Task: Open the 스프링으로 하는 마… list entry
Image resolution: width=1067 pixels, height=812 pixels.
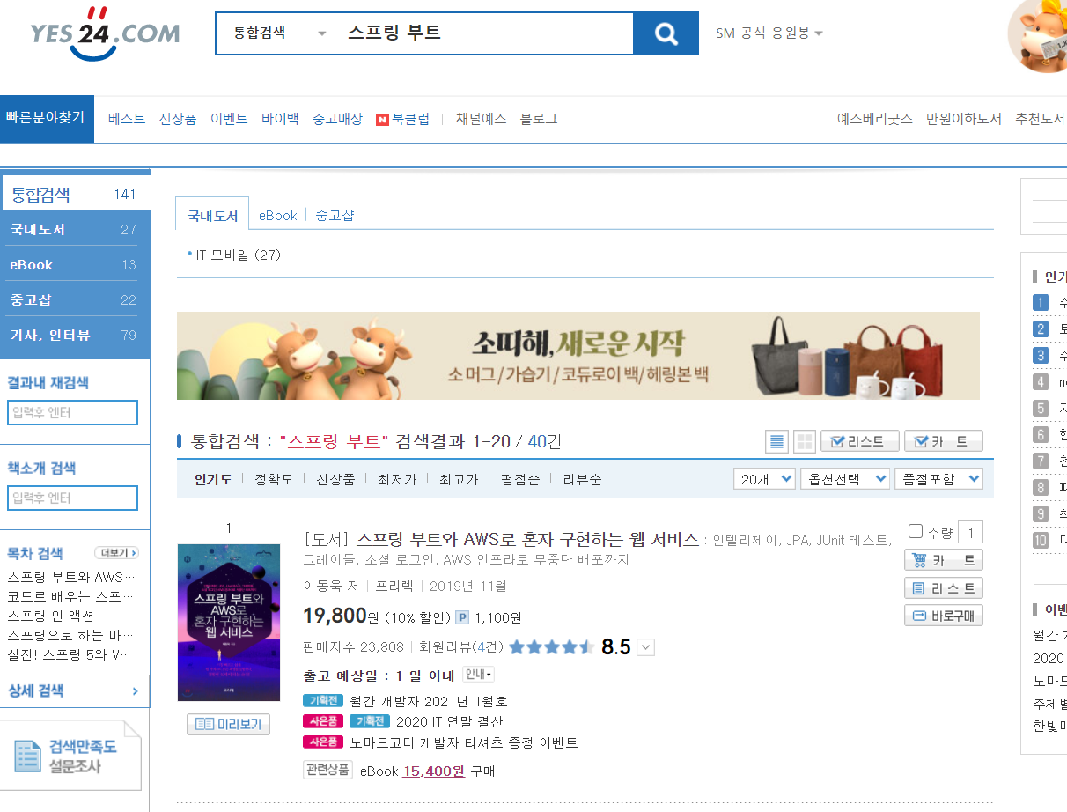Action: coord(71,635)
